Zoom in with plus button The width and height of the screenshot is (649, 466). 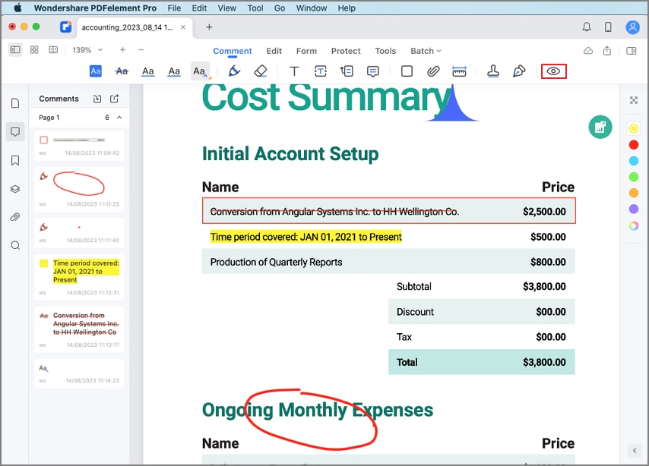coord(122,50)
